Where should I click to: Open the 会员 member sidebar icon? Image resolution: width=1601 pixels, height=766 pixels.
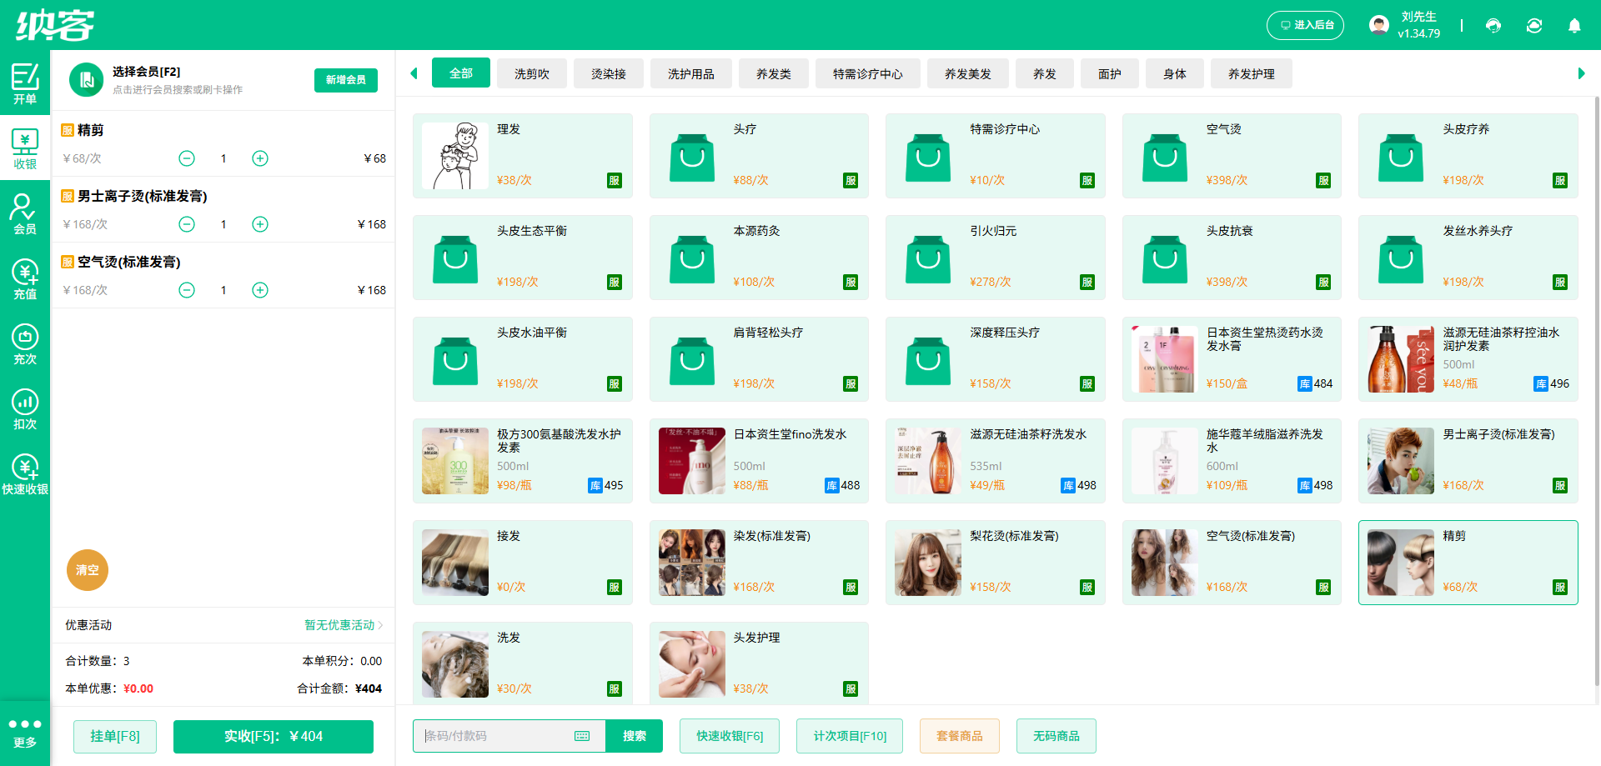25,213
